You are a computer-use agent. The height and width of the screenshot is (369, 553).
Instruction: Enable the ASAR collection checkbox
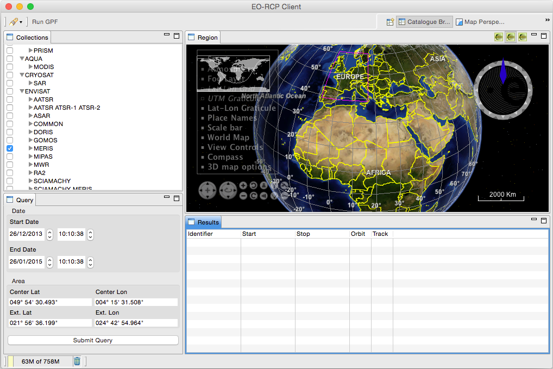[10, 116]
